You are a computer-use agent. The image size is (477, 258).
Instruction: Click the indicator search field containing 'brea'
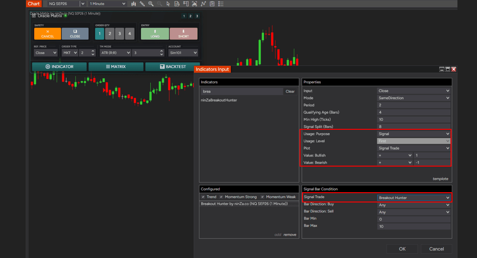pyautogui.click(x=242, y=91)
